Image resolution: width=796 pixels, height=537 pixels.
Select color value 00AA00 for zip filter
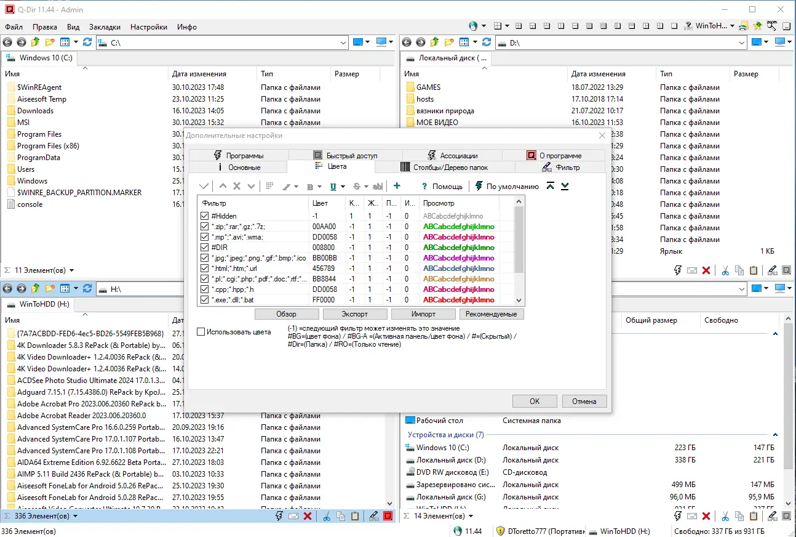click(324, 227)
